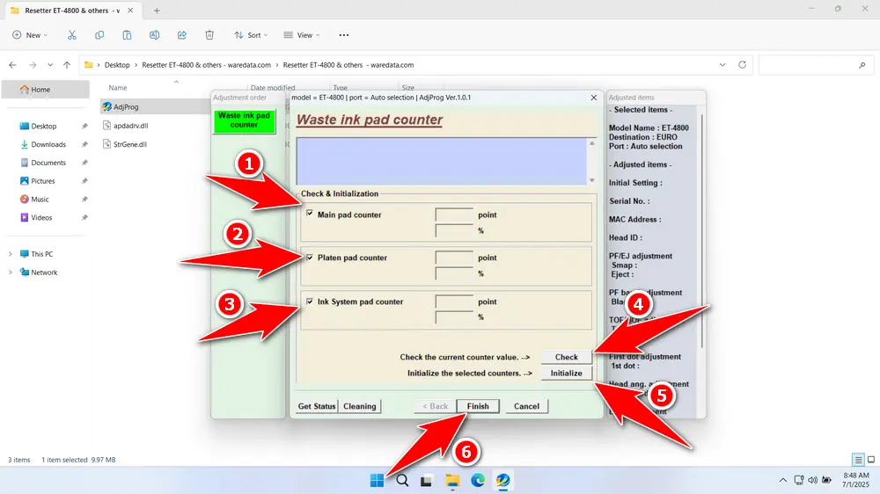Click the message box scroll down arrow
Screen dimensions: 880x494
coord(591,180)
